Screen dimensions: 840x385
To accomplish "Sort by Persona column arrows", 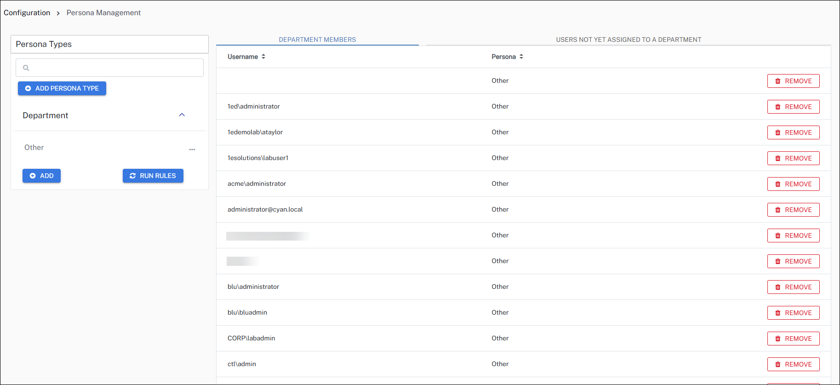I will pos(521,57).
